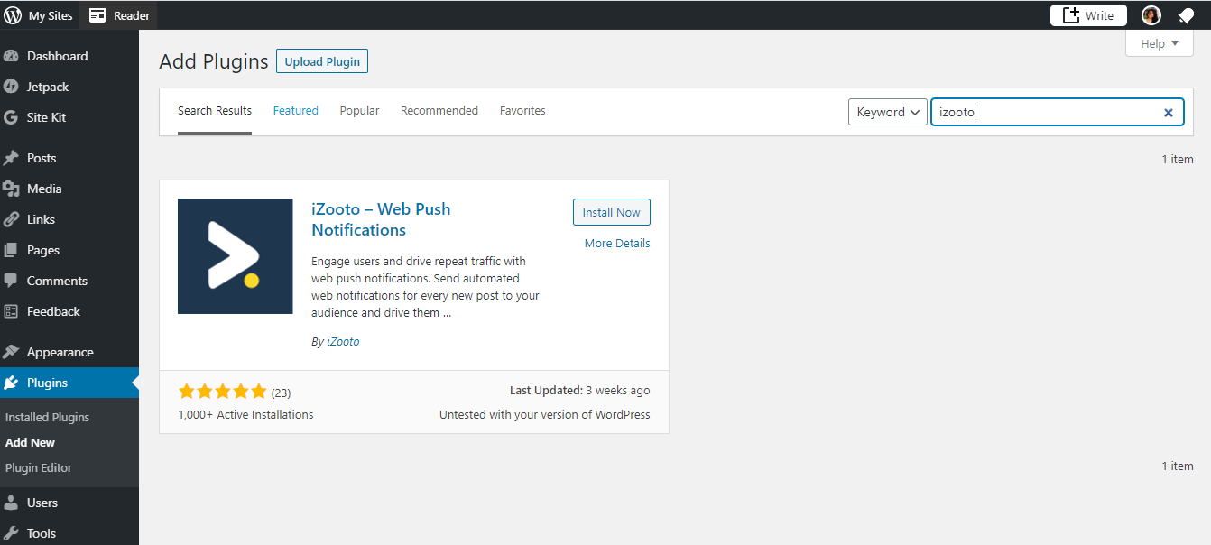Expand the Help dropdown tab
This screenshot has height=545, width=1211.
[1160, 43]
